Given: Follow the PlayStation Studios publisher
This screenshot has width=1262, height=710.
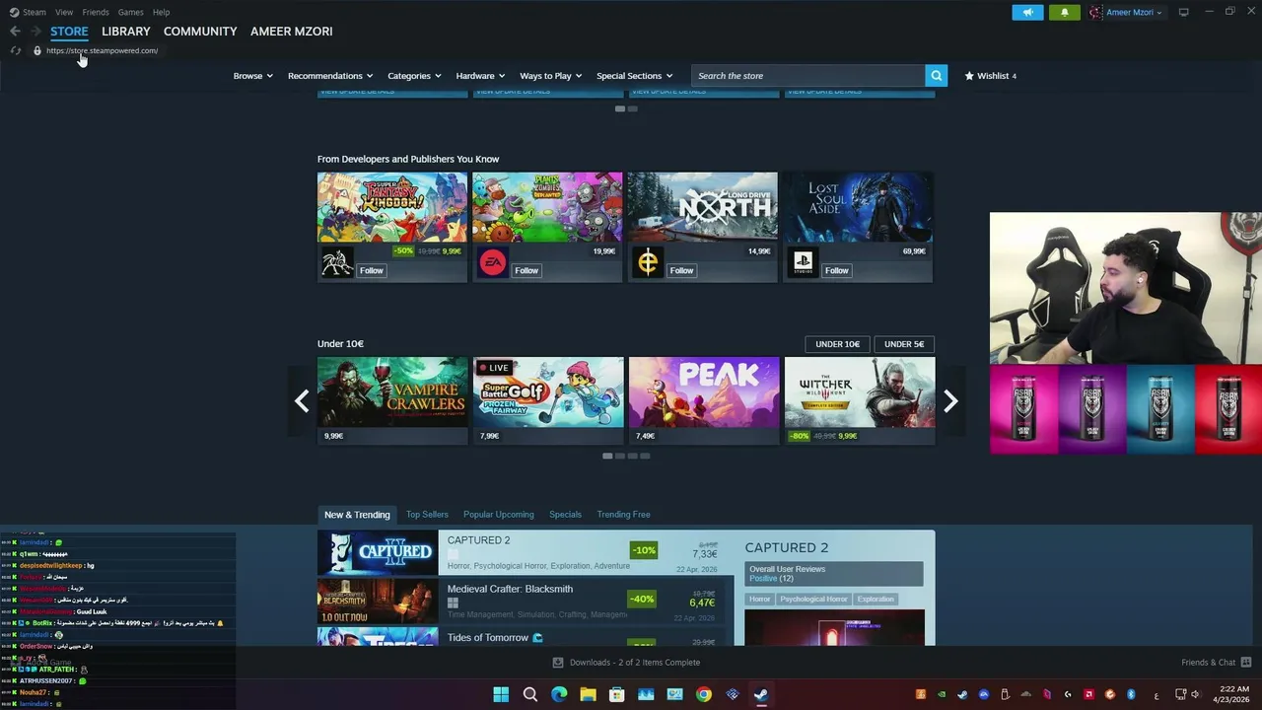Looking at the screenshot, I should pos(837,270).
